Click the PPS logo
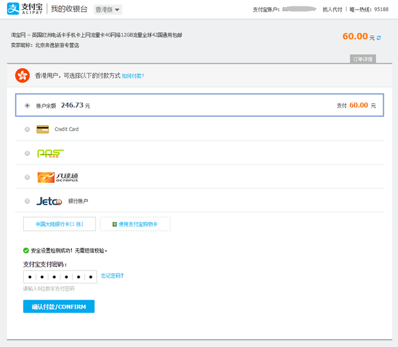Image resolution: width=398 pixels, height=347 pixels. pos(50,153)
